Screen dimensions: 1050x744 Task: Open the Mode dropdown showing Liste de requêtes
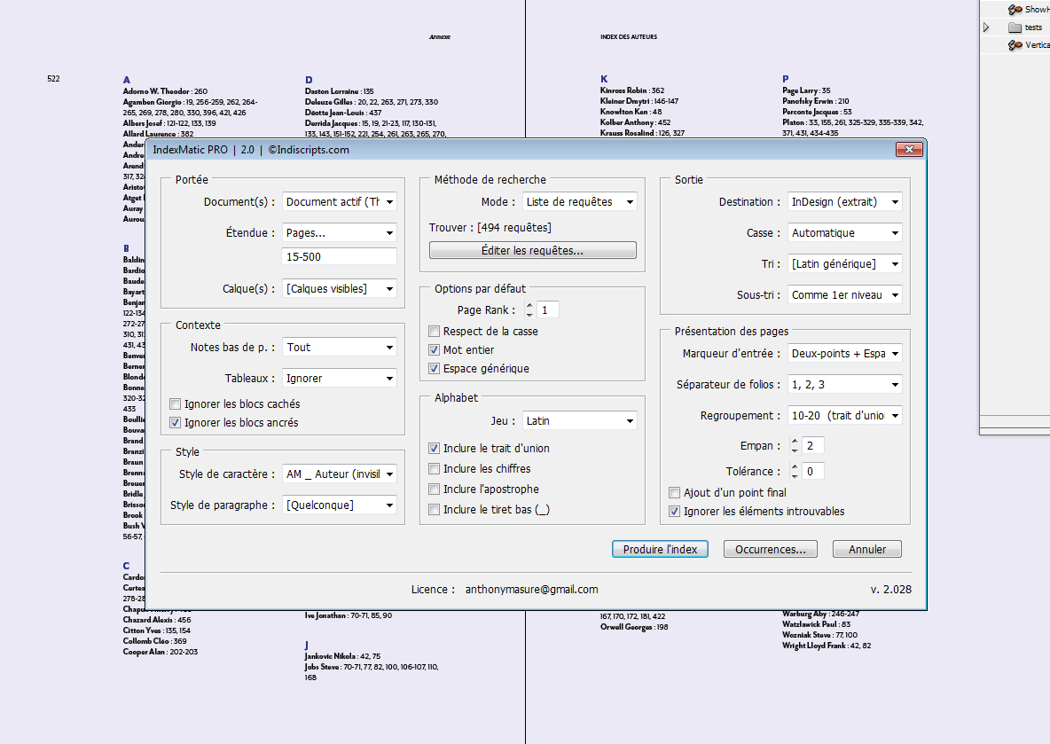point(579,202)
